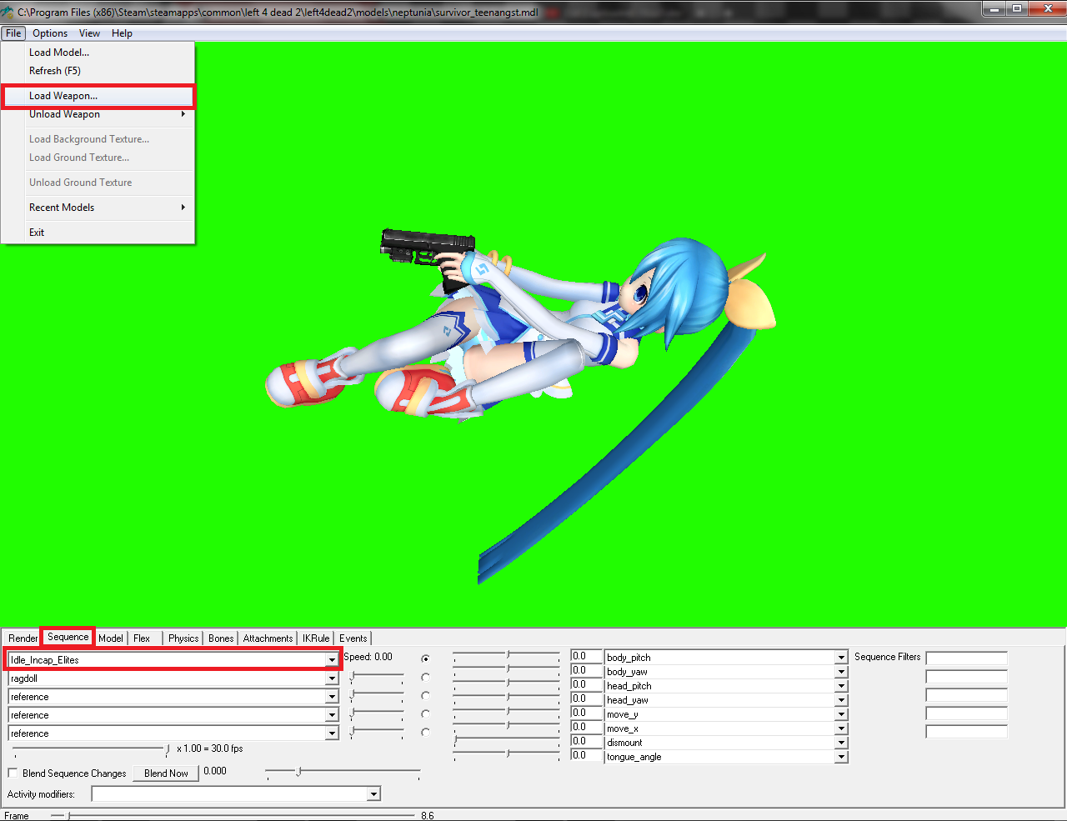The height and width of the screenshot is (821, 1067).
Task: Open the Activity modifiers dropdown
Action: (374, 794)
